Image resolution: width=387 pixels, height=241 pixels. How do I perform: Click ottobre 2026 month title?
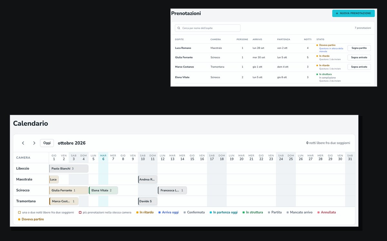[72, 143]
